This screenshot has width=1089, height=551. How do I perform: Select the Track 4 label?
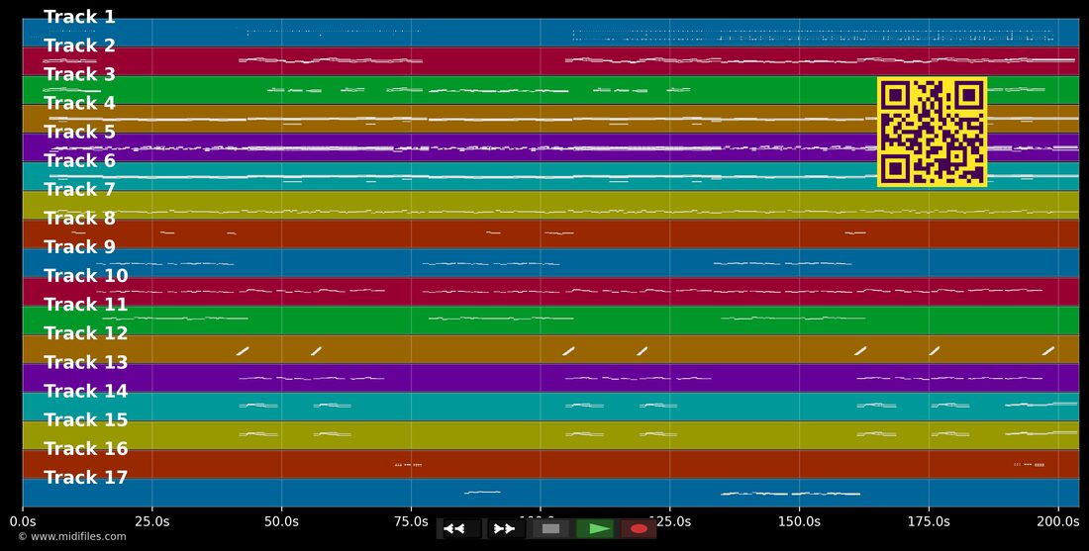click(x=80, y=104)
